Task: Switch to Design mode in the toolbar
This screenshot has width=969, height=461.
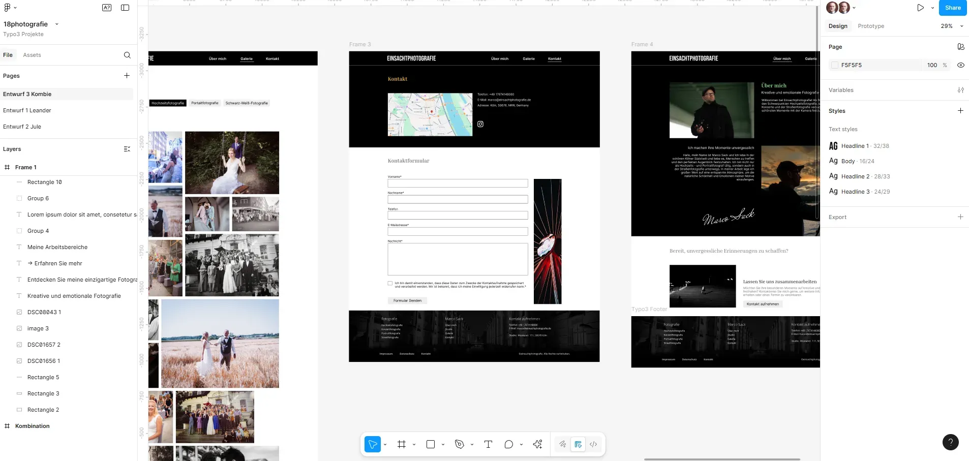Action: pos(578,444)
